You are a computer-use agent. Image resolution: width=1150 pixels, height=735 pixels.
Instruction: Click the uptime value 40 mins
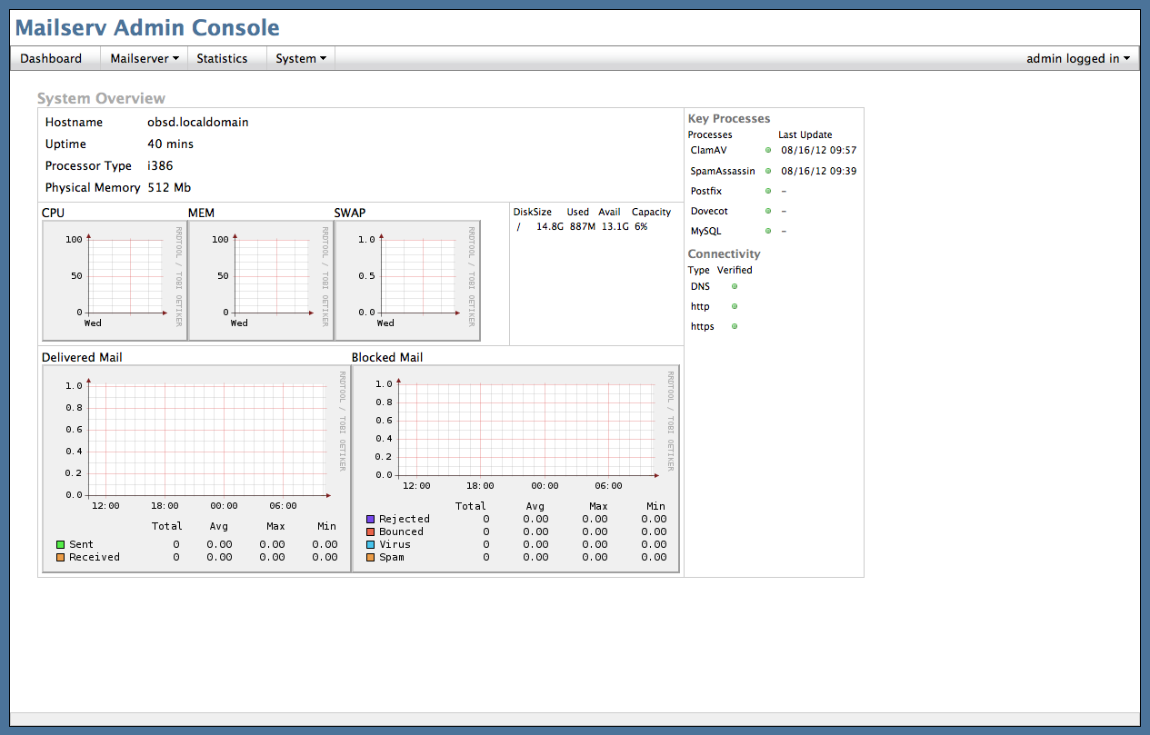pos(171,144)
